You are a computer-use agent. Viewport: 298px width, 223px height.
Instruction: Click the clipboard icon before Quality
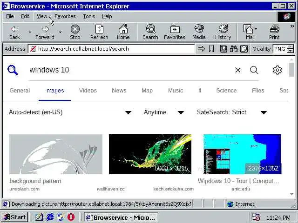click(x=244, y=49)
